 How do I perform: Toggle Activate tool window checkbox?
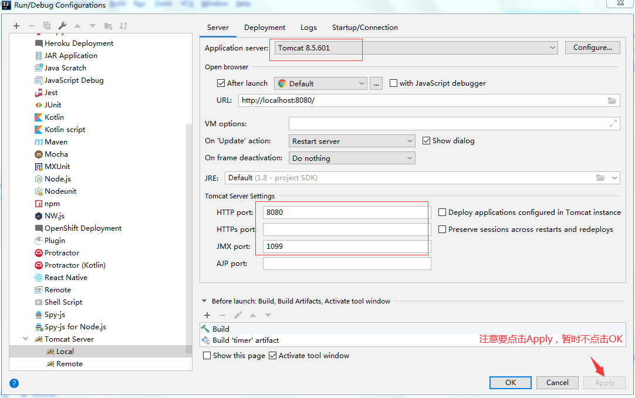tap(272, 356)
